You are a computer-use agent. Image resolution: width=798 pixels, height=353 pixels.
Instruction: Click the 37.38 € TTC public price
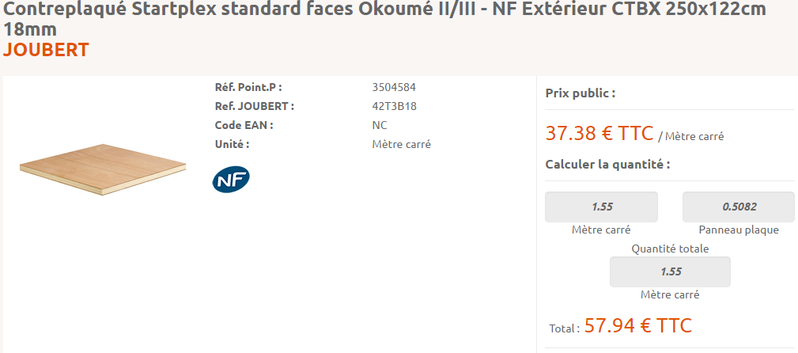point(599,133)
